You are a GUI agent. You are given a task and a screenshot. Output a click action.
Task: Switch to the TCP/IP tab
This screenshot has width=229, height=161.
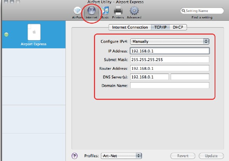pos(160,28)
